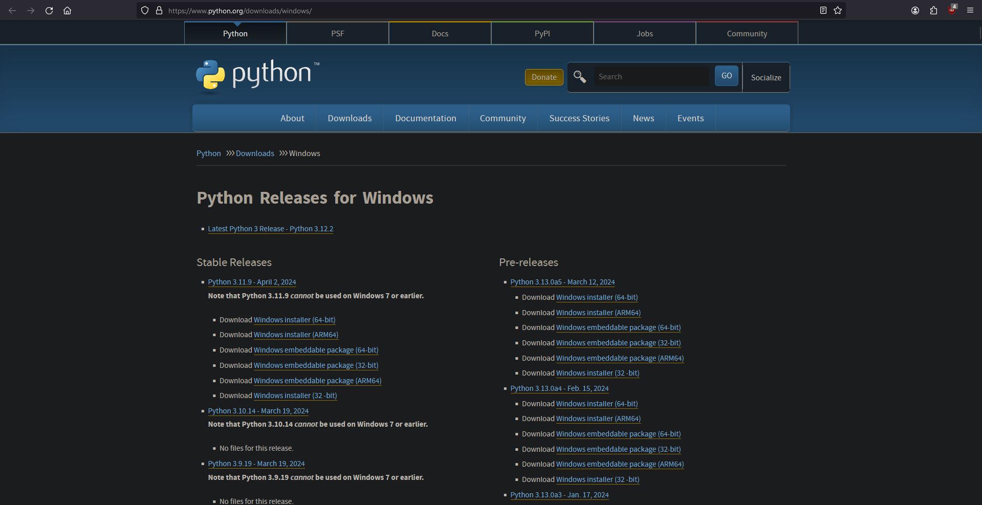This screenshot has height=505, width=982.
Task: Click the address bar URL
Action: (x=240, y=11)
